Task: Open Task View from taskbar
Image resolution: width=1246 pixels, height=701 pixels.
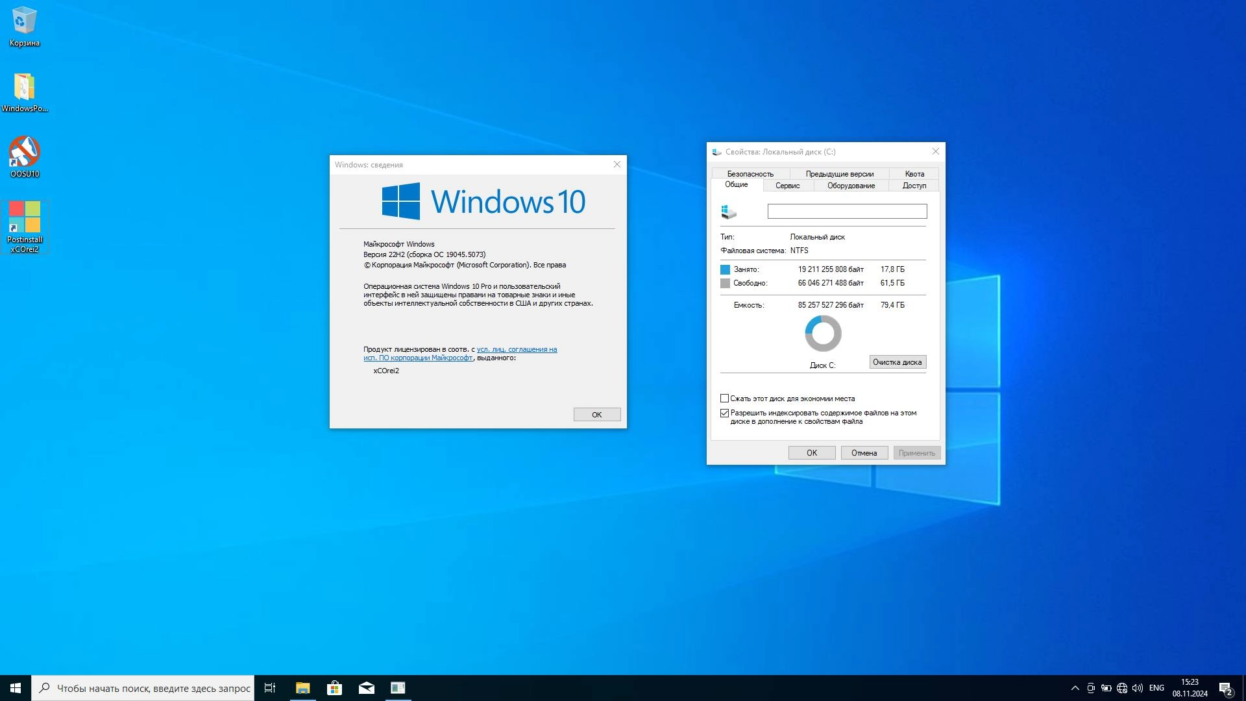Action: (x=270, y=688)
